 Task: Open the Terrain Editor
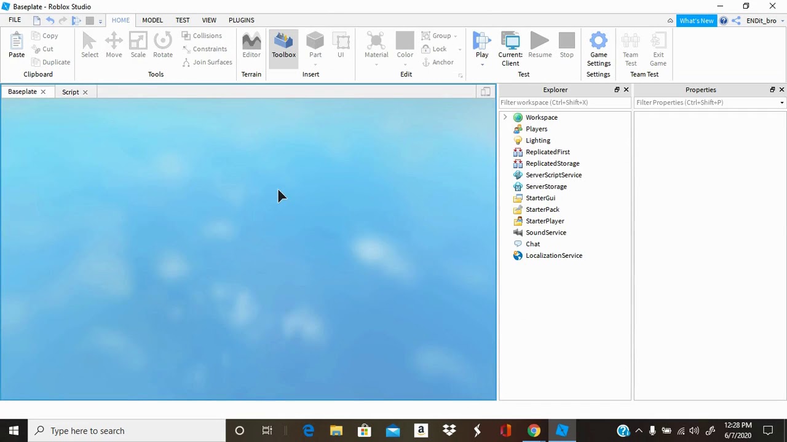(x=251, y=46)
